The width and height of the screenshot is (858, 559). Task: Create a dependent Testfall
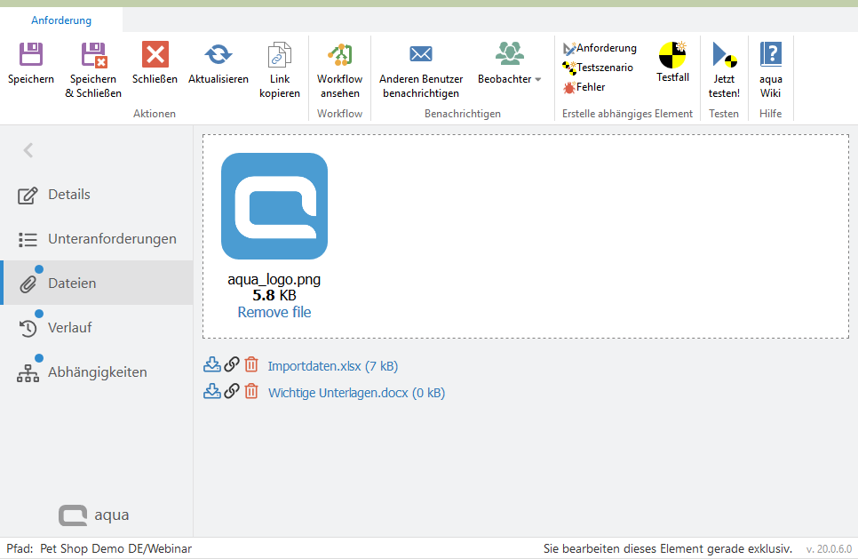[672, 55]
